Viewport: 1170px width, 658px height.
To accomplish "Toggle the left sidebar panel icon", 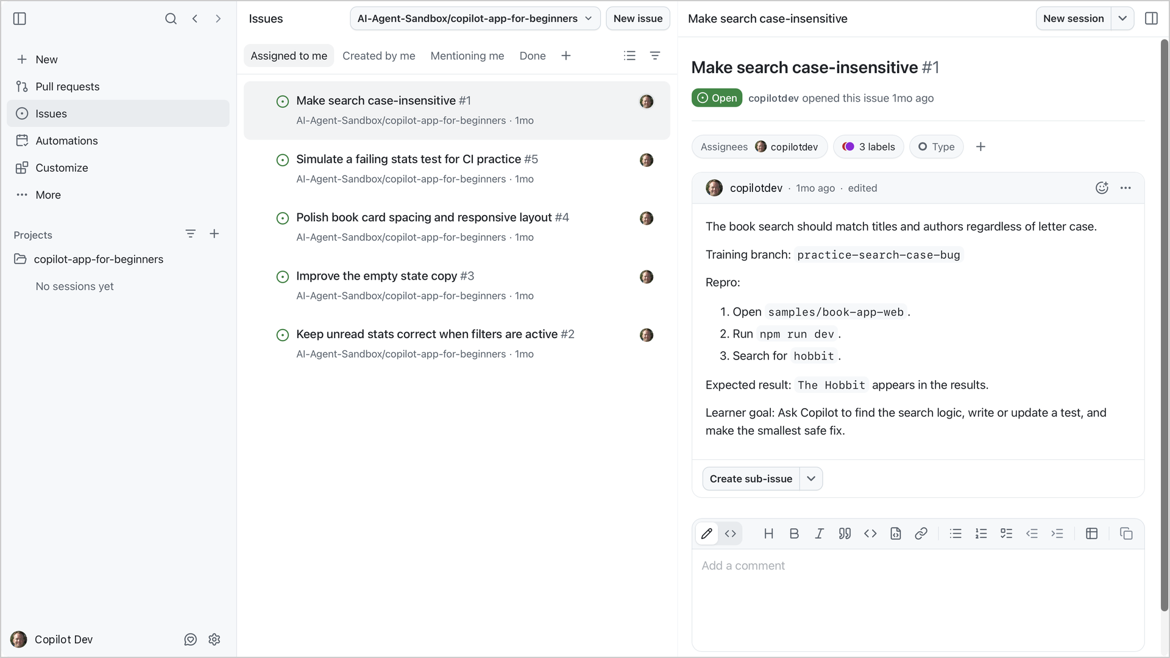I will [19, 19].
